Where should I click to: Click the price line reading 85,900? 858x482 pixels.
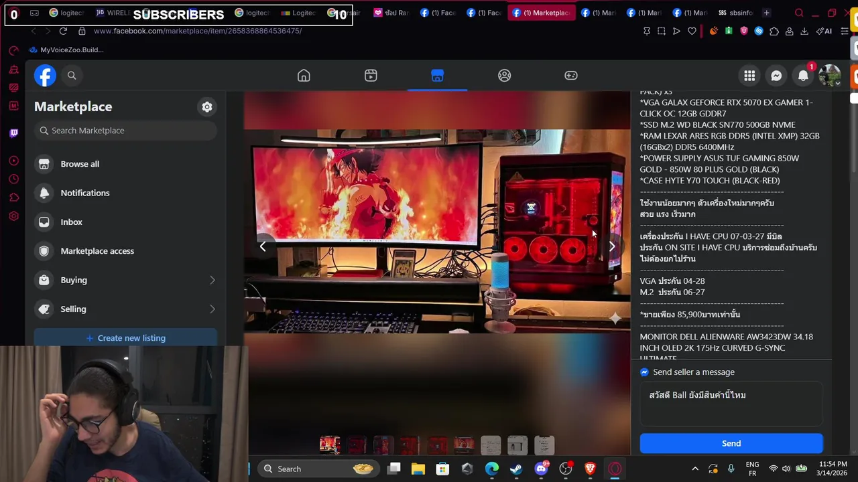690,315
